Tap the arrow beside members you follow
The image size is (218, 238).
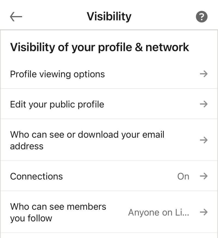[x=204, y=212]
